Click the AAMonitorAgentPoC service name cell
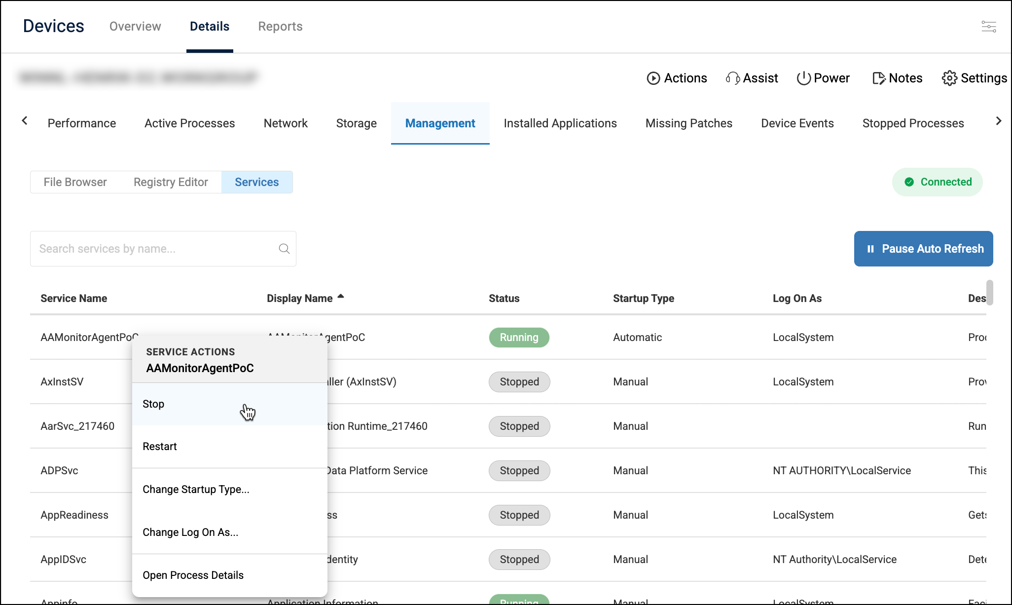Screen dimensions: 1012x605 pos(89,338)
